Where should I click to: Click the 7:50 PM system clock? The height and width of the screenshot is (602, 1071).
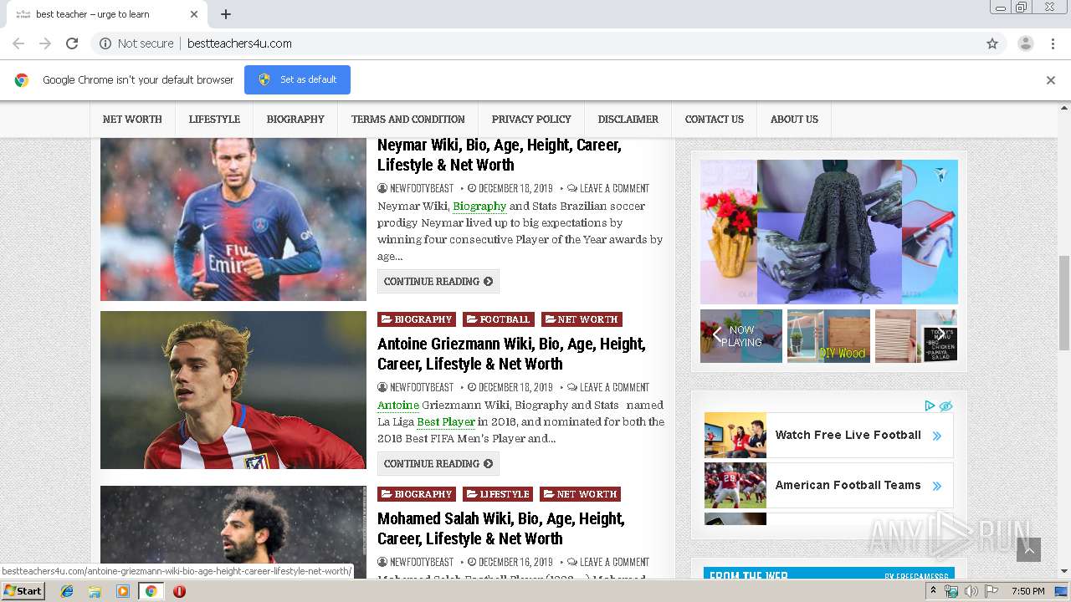pos(1027,591)
